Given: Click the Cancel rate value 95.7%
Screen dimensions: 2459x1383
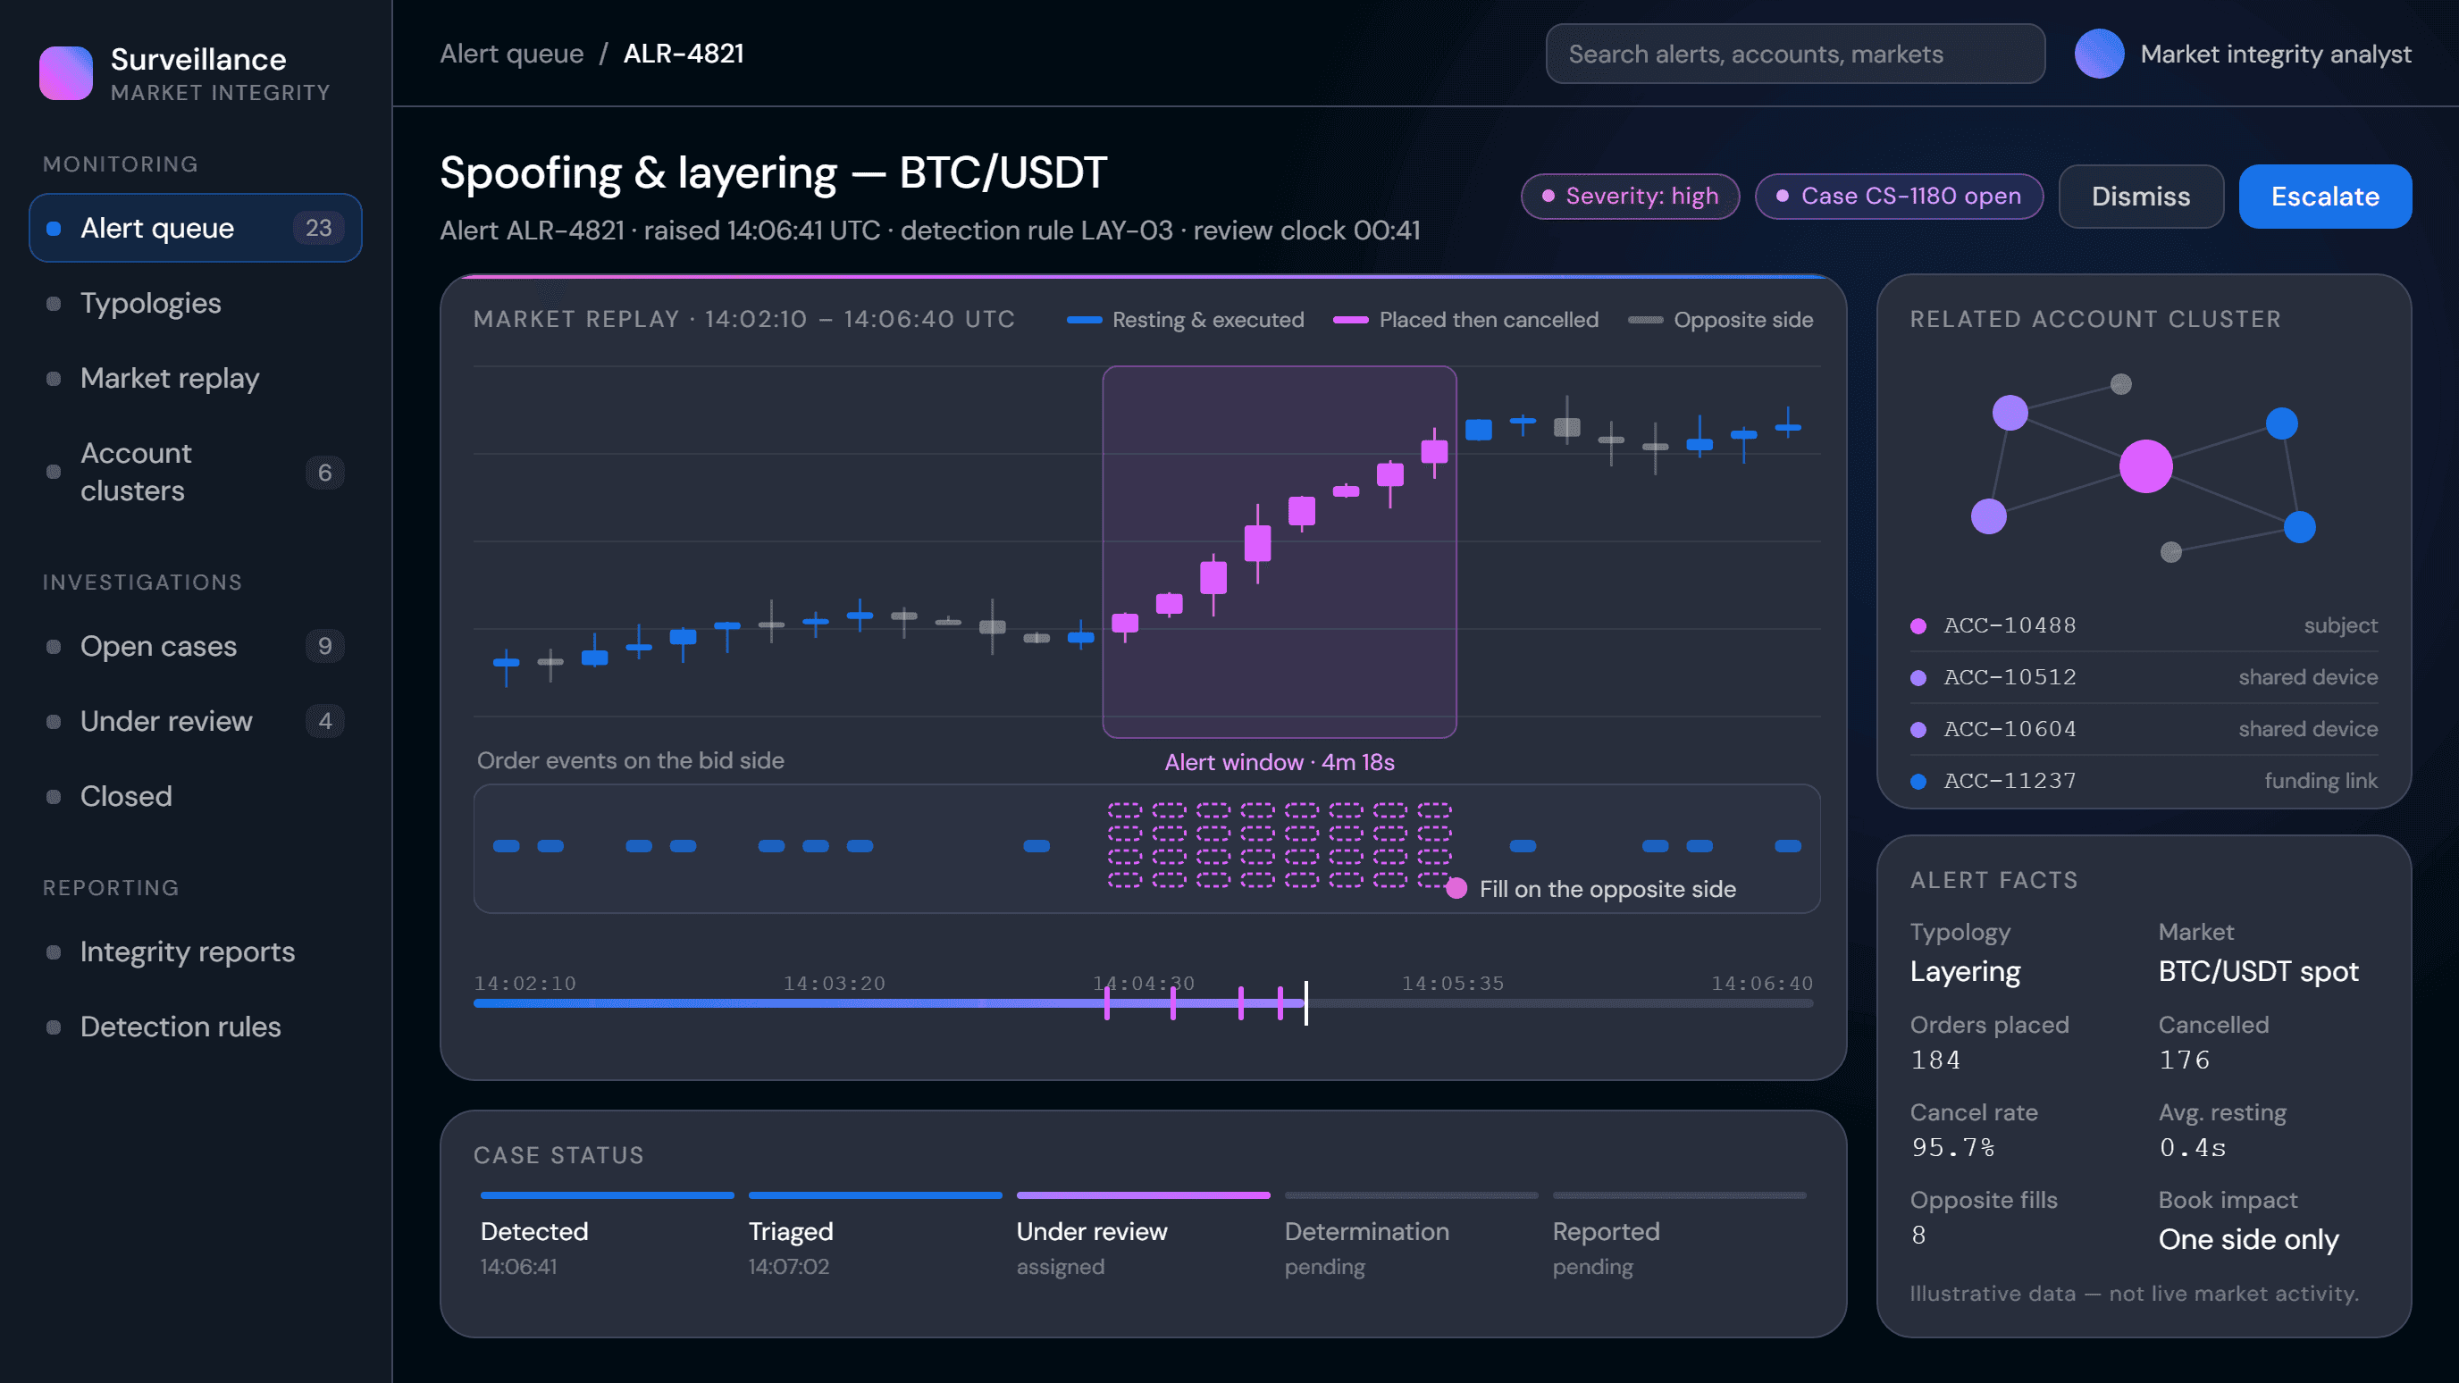Looking at the screenshot, I should [x=1953, y=1148].
